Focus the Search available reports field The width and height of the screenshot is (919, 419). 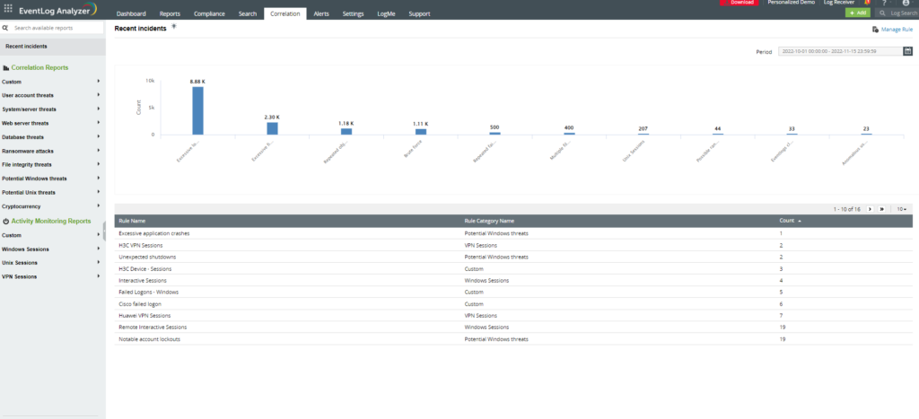[54, 28]
